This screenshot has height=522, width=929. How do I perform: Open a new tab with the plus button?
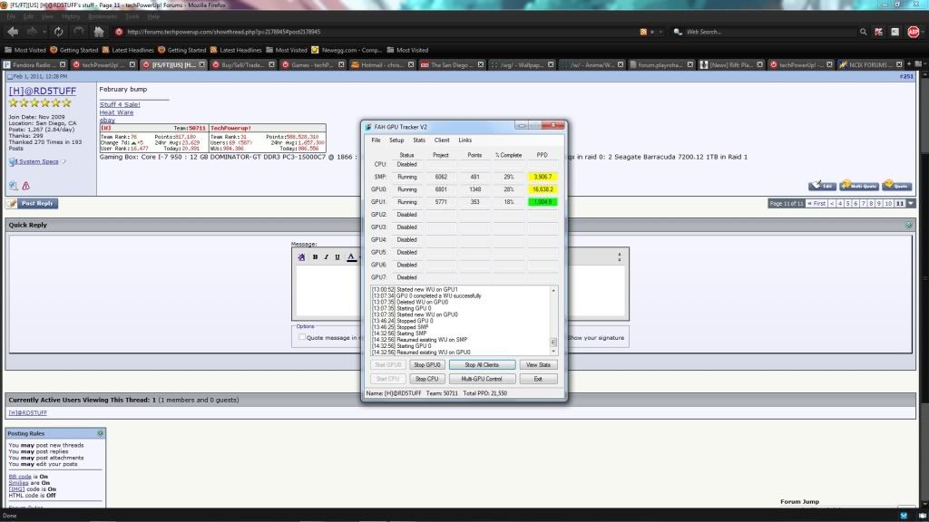(909, 64)
